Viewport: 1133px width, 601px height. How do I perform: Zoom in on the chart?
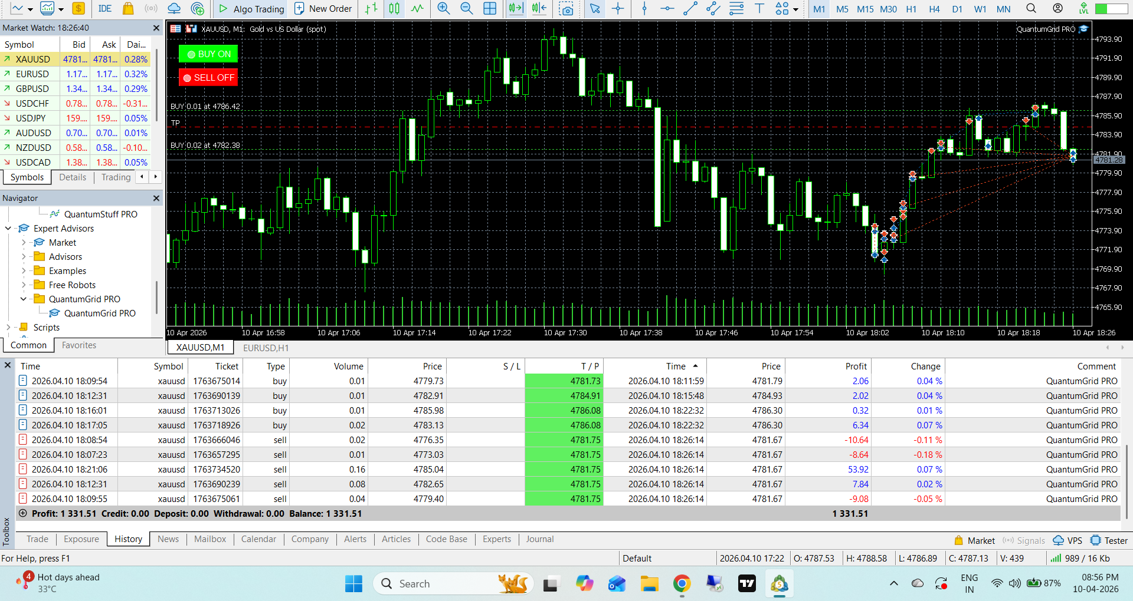point(444,8)
